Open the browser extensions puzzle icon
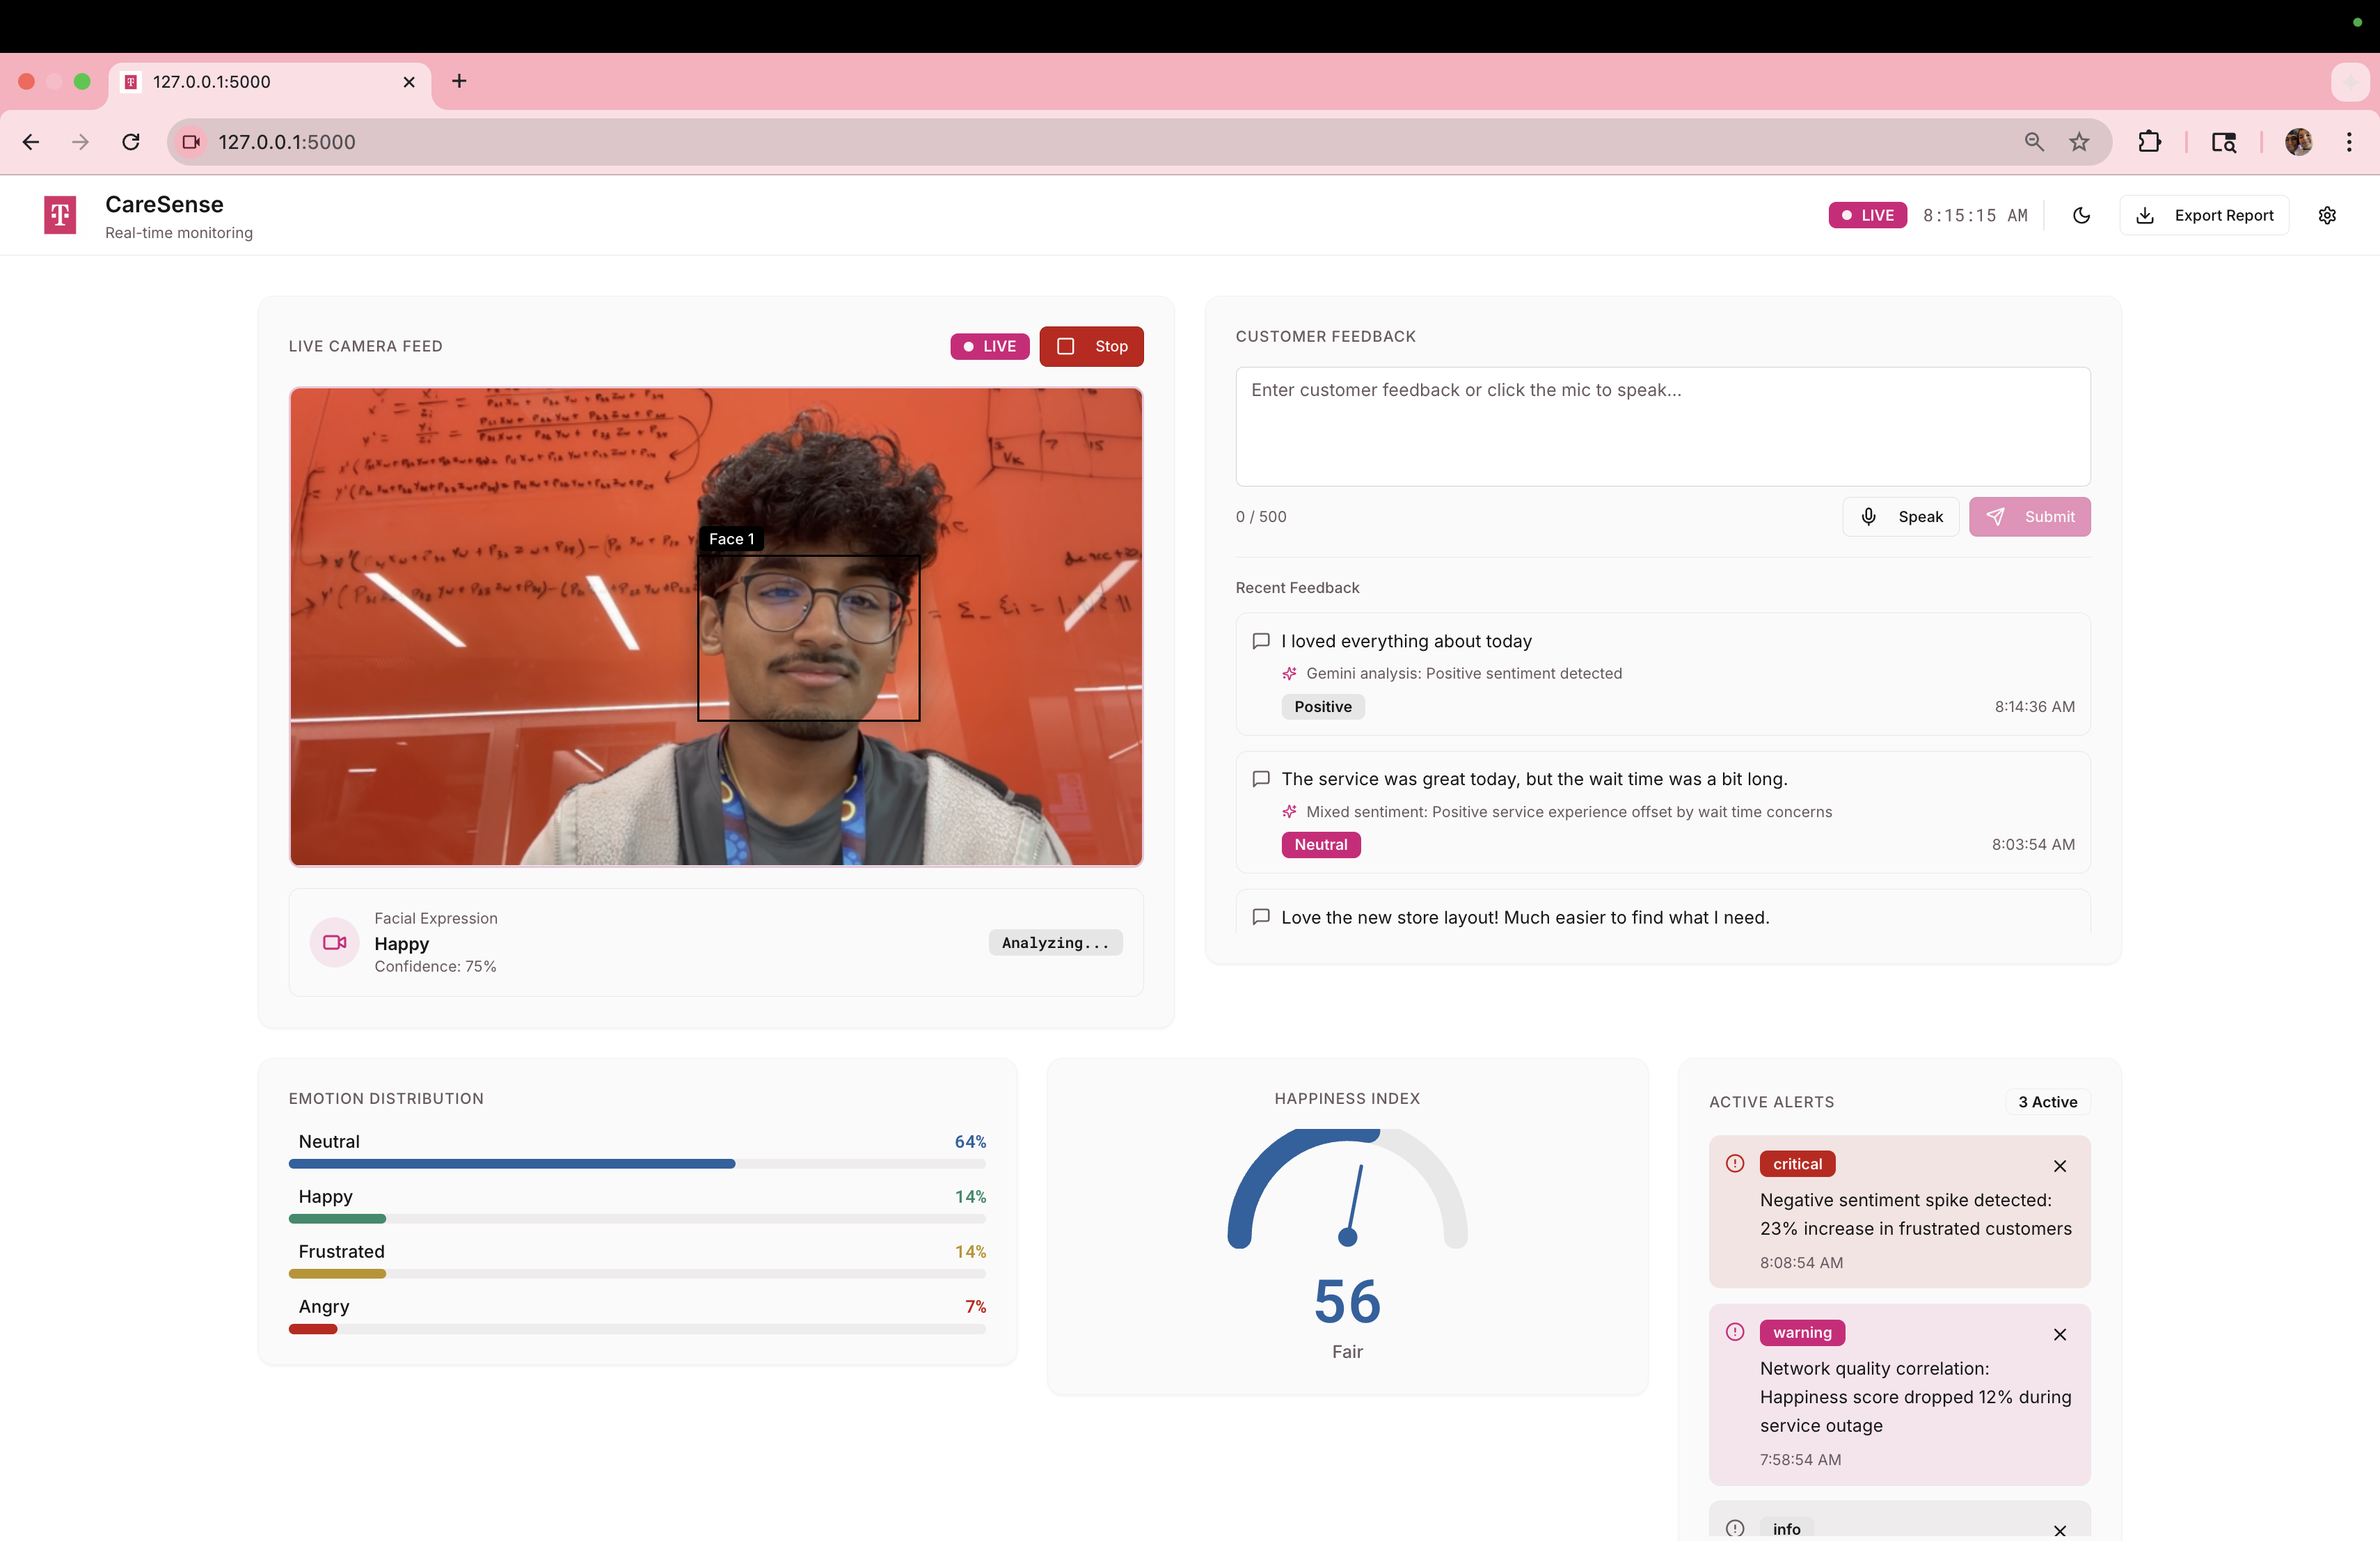 [x=2149, y=142]
